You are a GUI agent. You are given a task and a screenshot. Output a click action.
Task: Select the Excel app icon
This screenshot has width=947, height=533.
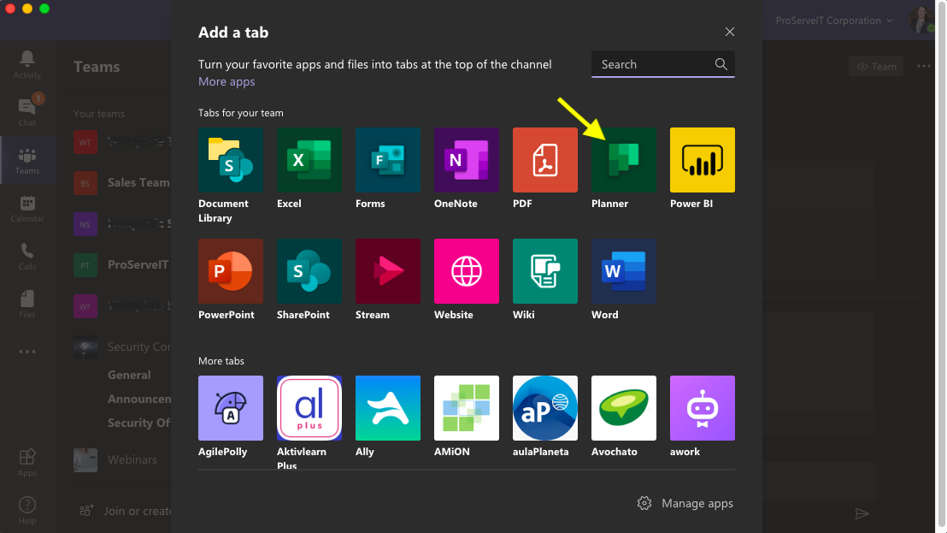tap(309, 160)
